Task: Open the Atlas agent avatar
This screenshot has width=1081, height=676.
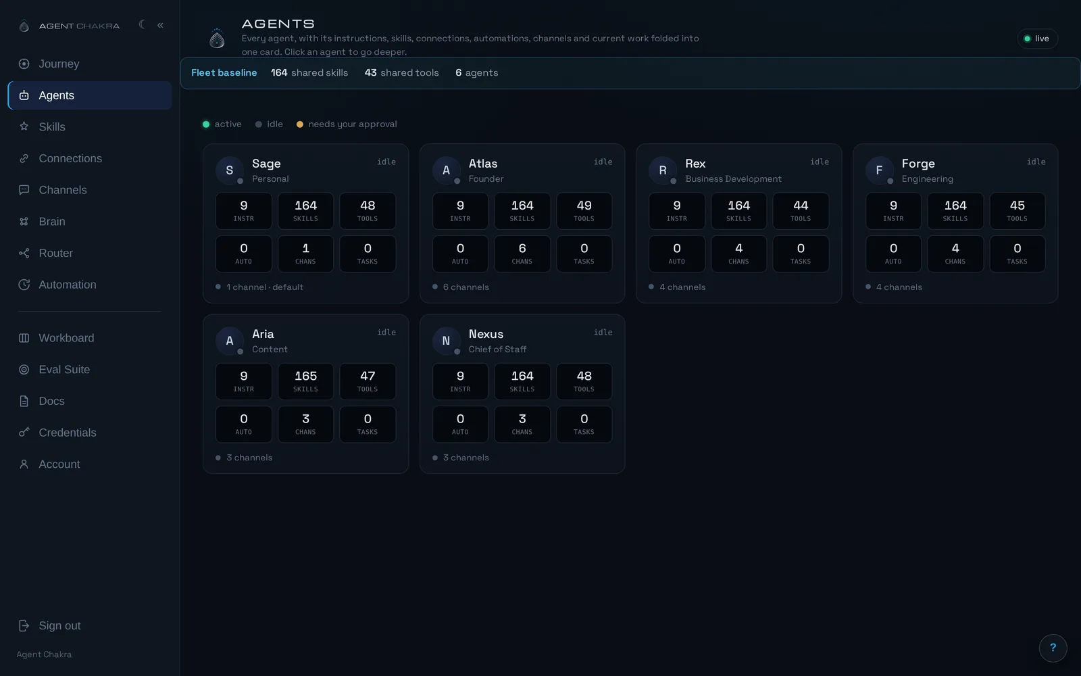Action: (x=446, y=170)
